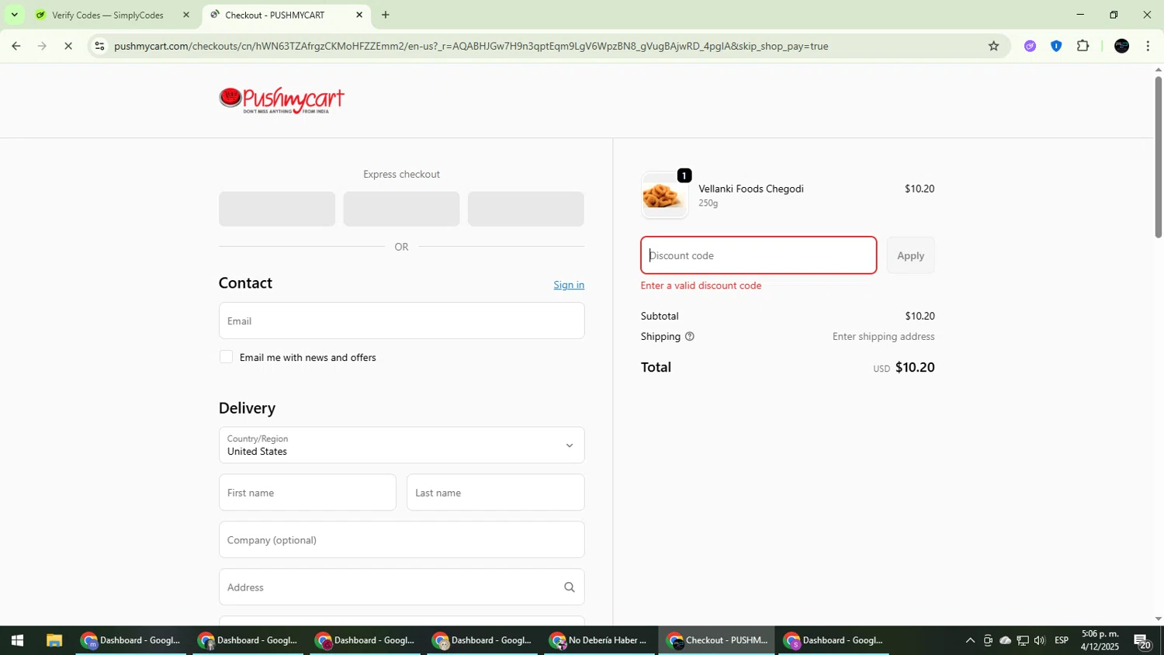Click the Meet Now tray icon
Screen dimensions: 1164x655
tap(988, 641)
